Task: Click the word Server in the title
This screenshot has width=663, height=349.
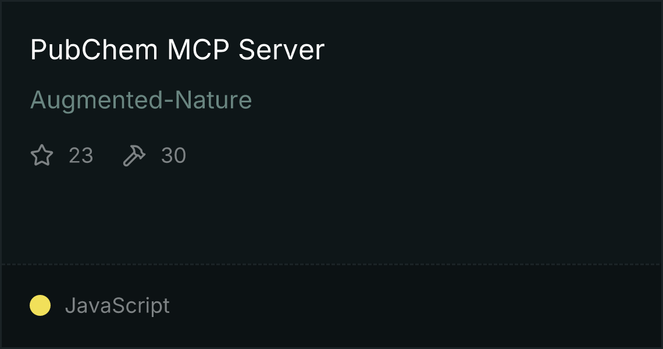Action: [x=281, y=49]
